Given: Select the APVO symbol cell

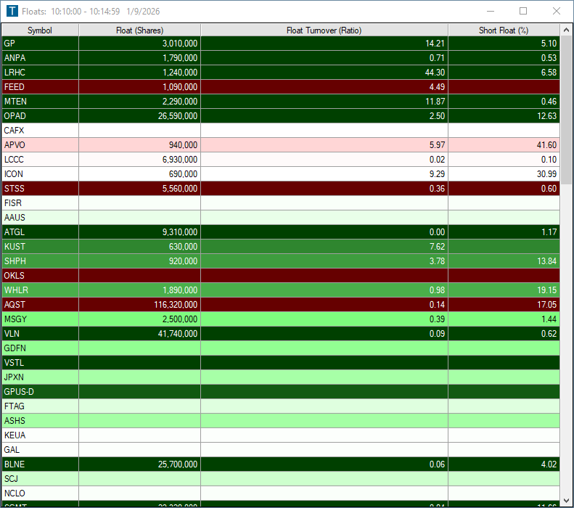Looking at the screenshot, I should click(x=40, y=145).
